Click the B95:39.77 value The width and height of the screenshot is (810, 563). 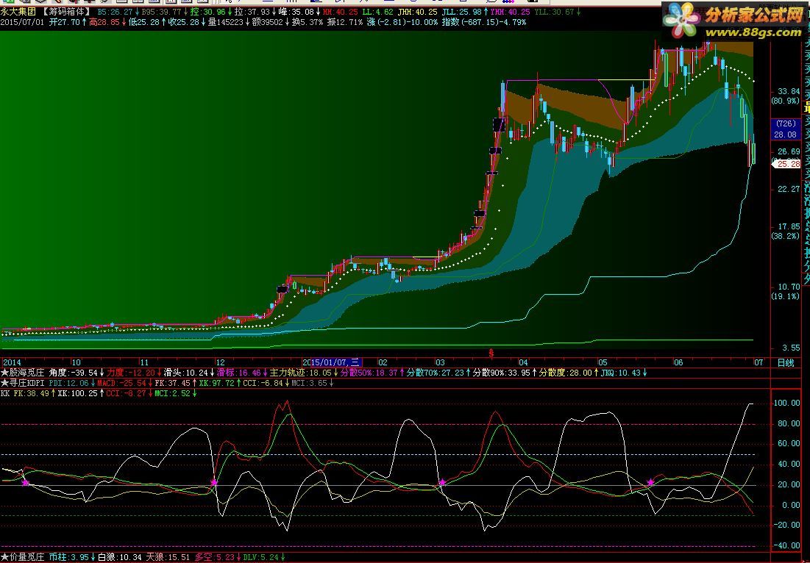161,11
